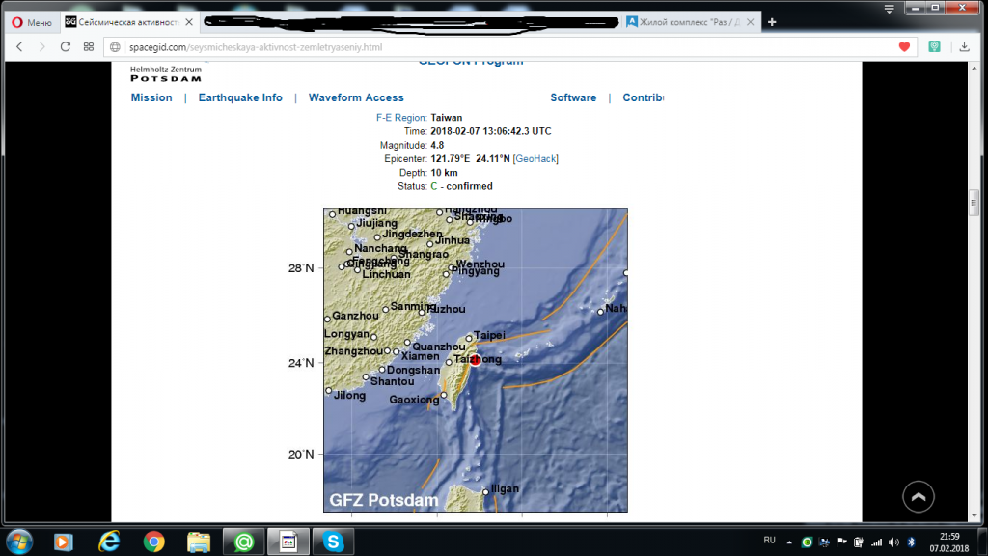Jump to page top with round arrow
Screen dimensions: 988x556
919,497
